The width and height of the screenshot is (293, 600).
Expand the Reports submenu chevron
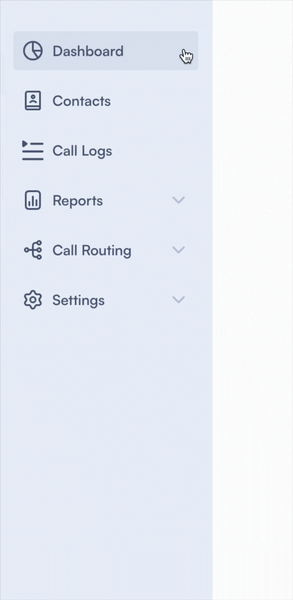pyautogui.click(x=178, y=200)
